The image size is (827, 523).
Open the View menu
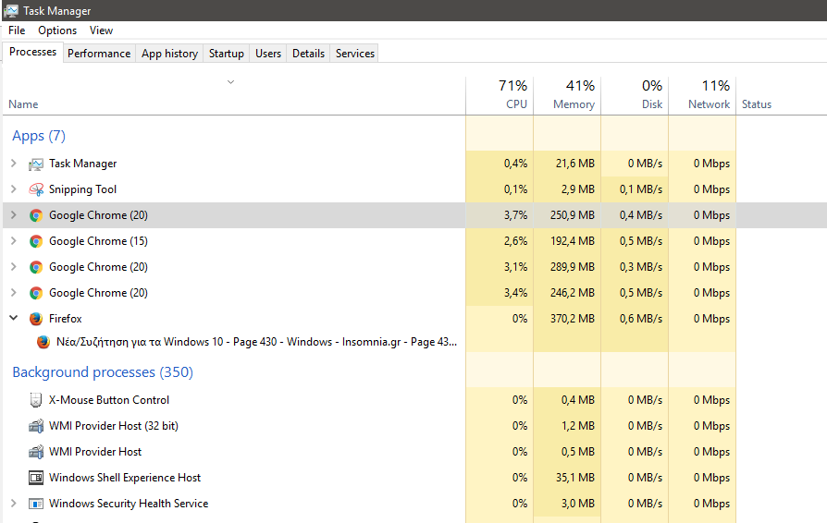(101, 30)
